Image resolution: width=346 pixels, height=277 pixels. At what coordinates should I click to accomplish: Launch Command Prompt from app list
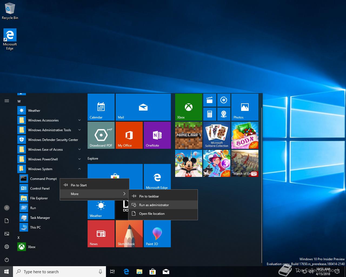pos(39,179)
